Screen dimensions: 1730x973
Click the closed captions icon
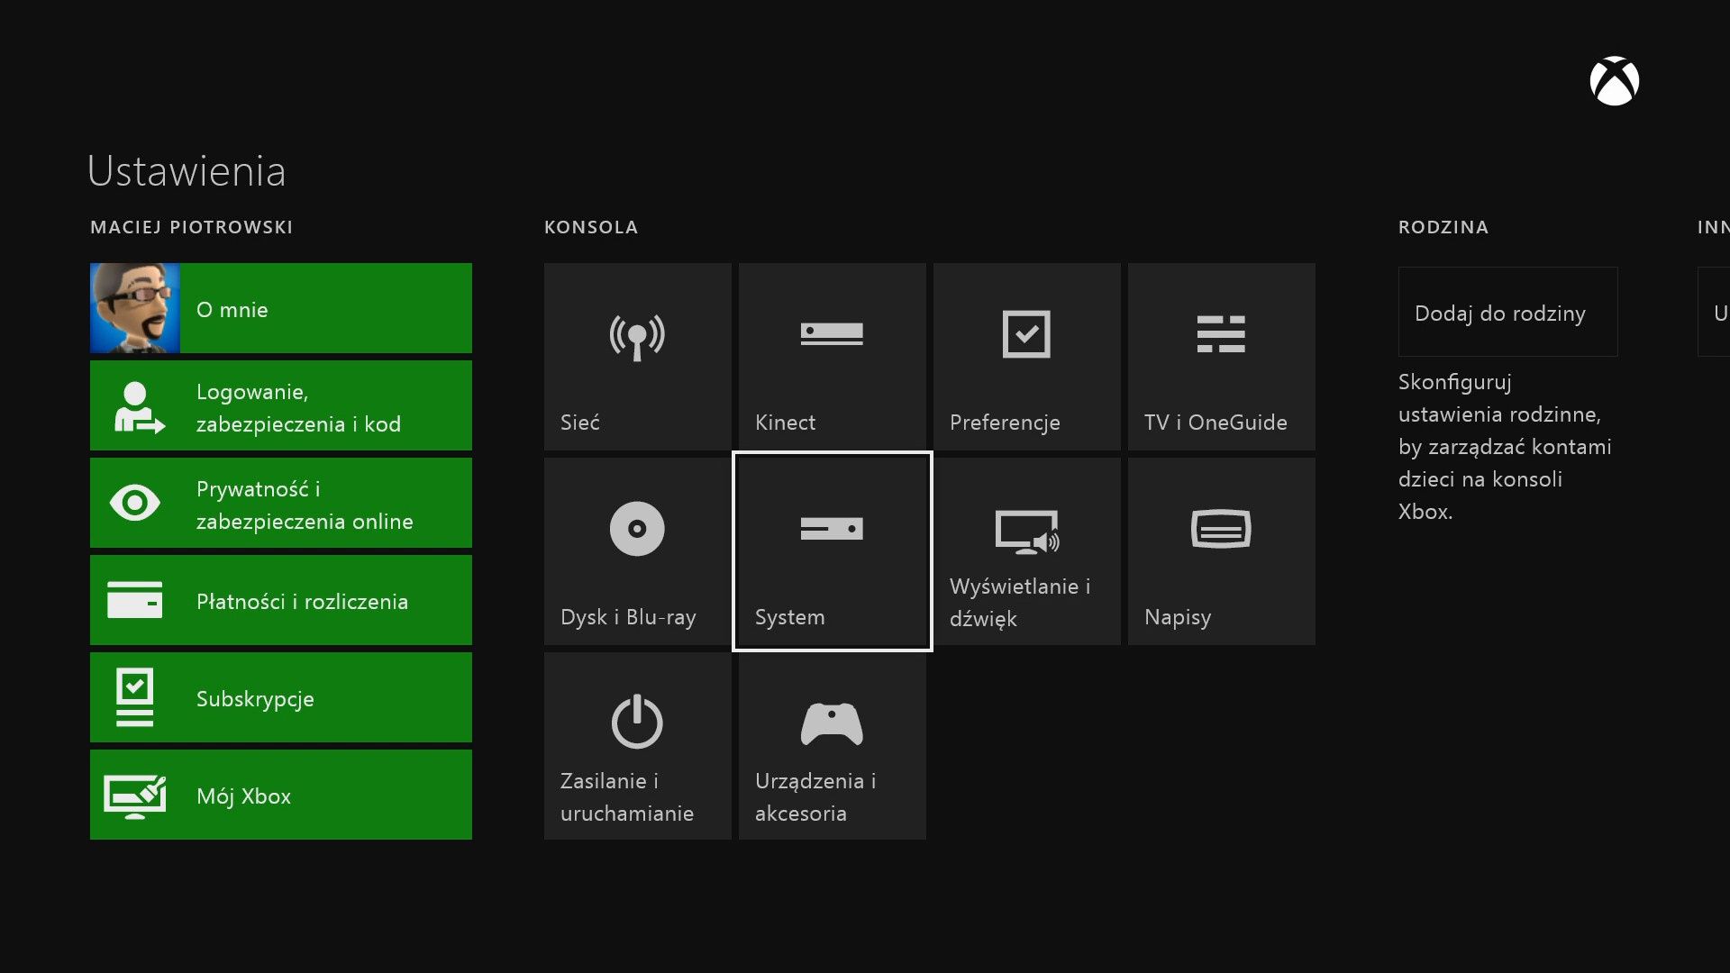(x=1221, y=529)
